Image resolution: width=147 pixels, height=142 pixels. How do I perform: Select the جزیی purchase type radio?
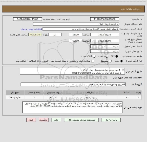(x=121, y=61)
